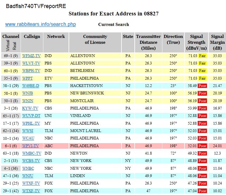The width and height of the screenshot is (226, 195).
Task: Open the WCAU NBC station link
Action: [x=28, y=138]
